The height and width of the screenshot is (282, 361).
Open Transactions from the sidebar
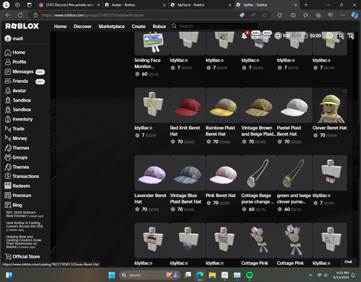coord(22,177)
